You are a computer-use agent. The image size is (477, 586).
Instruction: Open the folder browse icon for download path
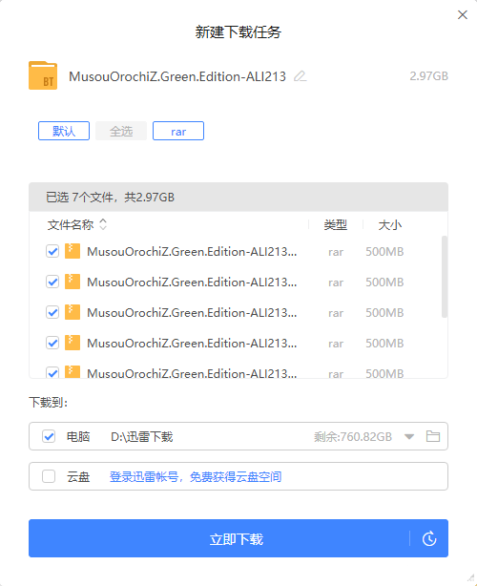coord(433,436)
